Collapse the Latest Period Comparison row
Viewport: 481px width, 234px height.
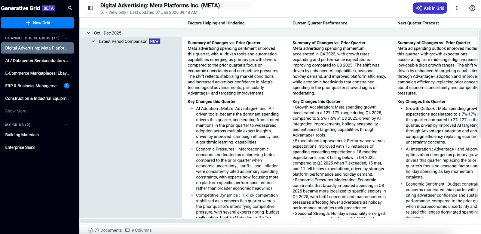[x=93, y=42]
